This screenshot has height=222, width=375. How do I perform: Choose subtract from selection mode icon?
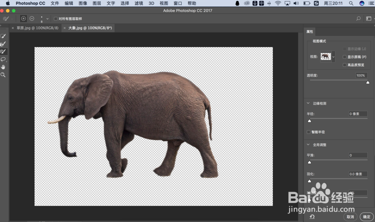point(32,19)
